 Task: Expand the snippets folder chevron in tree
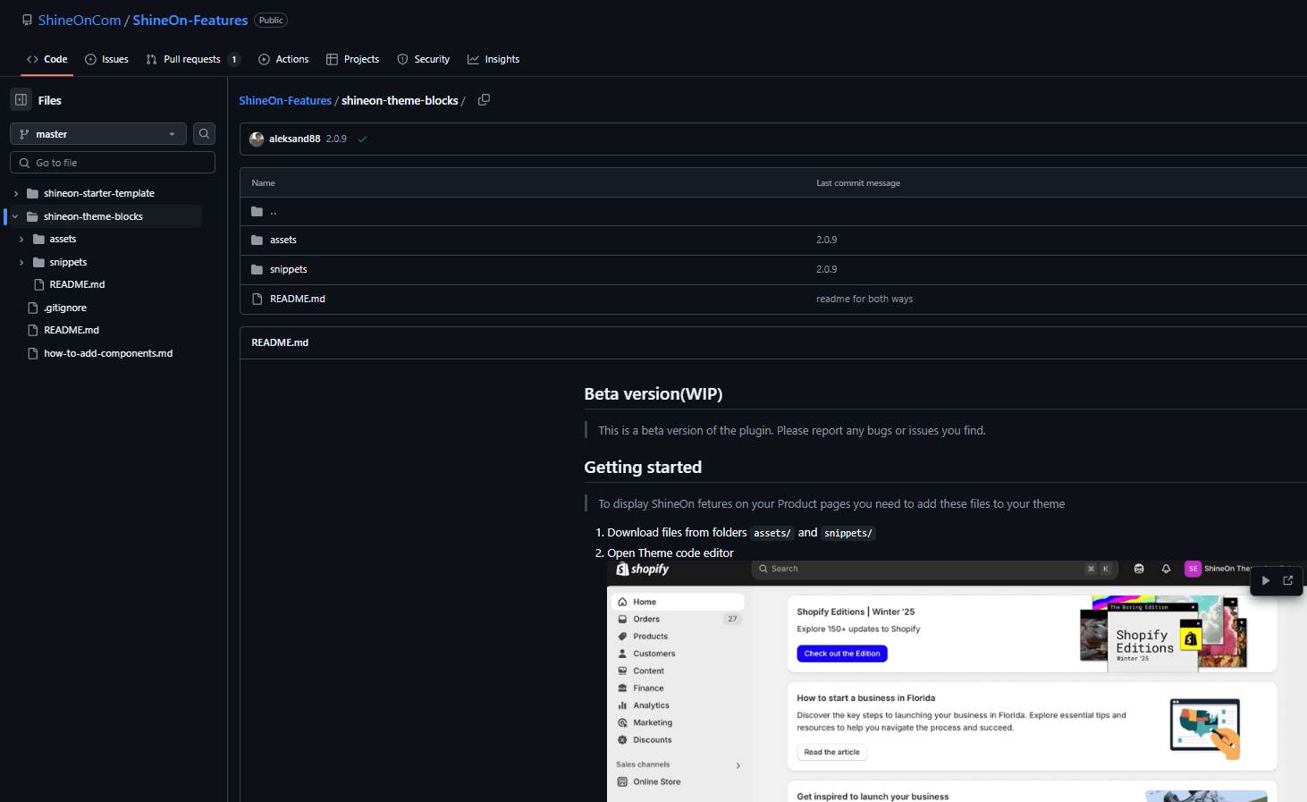(x=21, y=262)
